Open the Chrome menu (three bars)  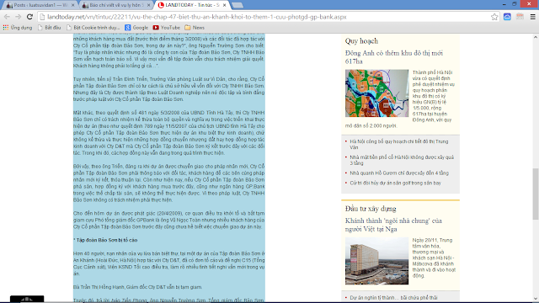533,17
